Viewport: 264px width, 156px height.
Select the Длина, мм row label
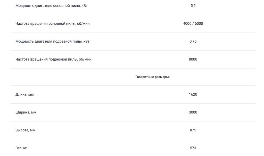pos(24,94)
